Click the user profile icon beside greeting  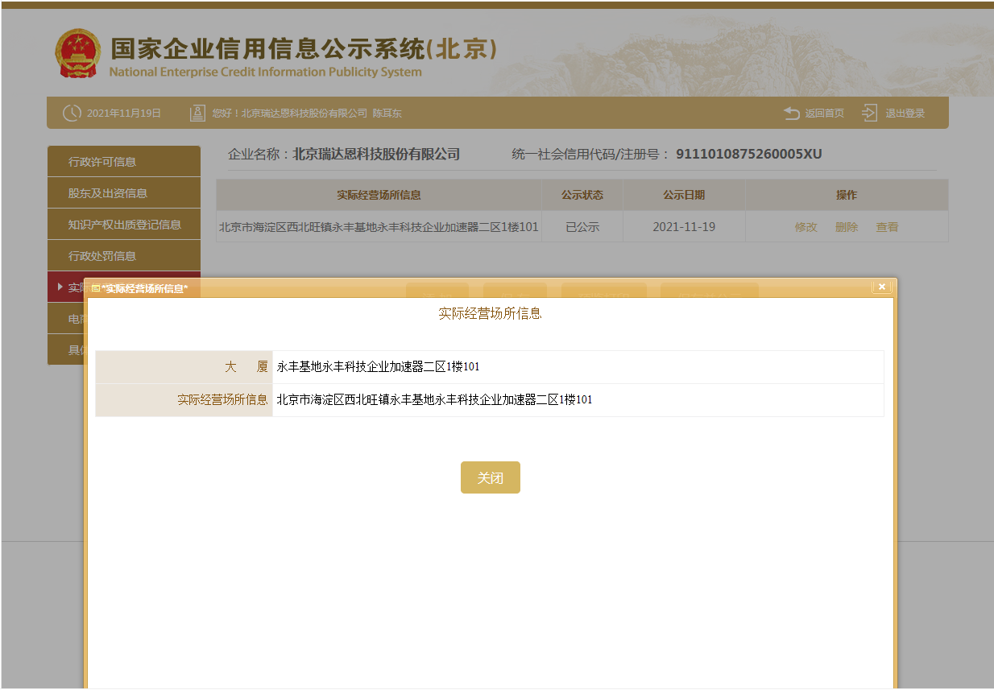[197, 114]
